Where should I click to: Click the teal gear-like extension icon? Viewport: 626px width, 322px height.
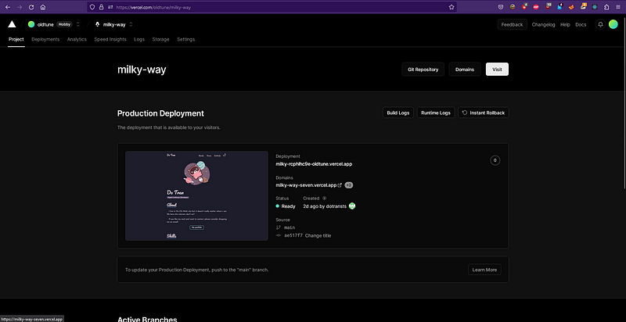tap(595, 7)
